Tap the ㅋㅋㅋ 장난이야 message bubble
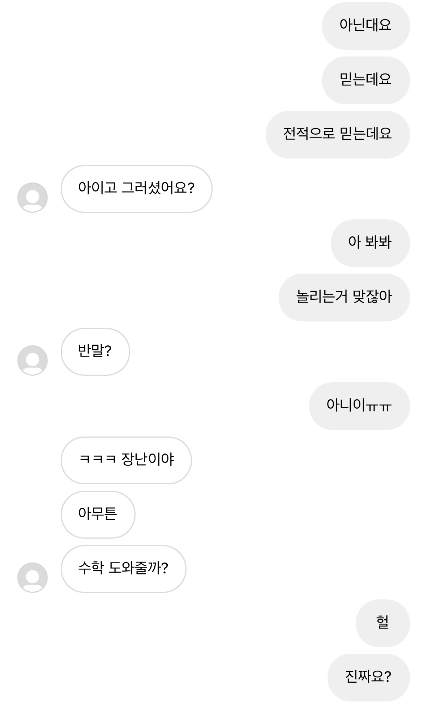Image resolution: width=423 pixels, height=708 pixels. 126,460
